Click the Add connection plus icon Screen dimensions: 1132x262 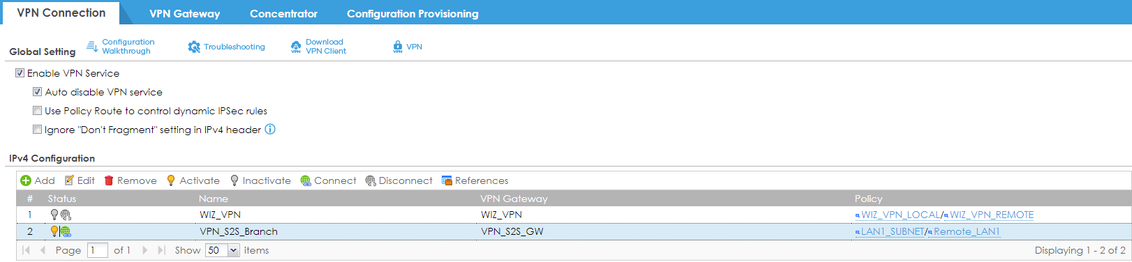click(26, 180)
